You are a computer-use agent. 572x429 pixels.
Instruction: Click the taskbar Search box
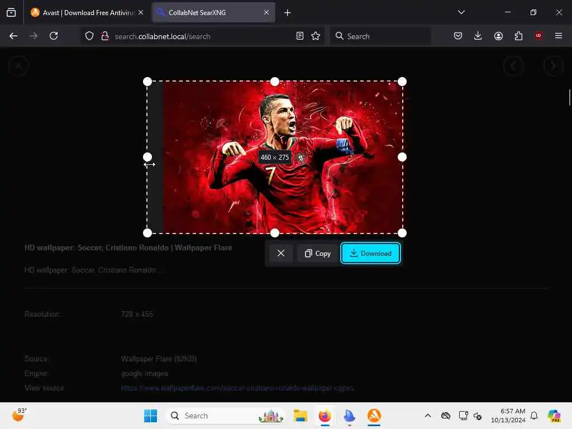coord(226,416)
